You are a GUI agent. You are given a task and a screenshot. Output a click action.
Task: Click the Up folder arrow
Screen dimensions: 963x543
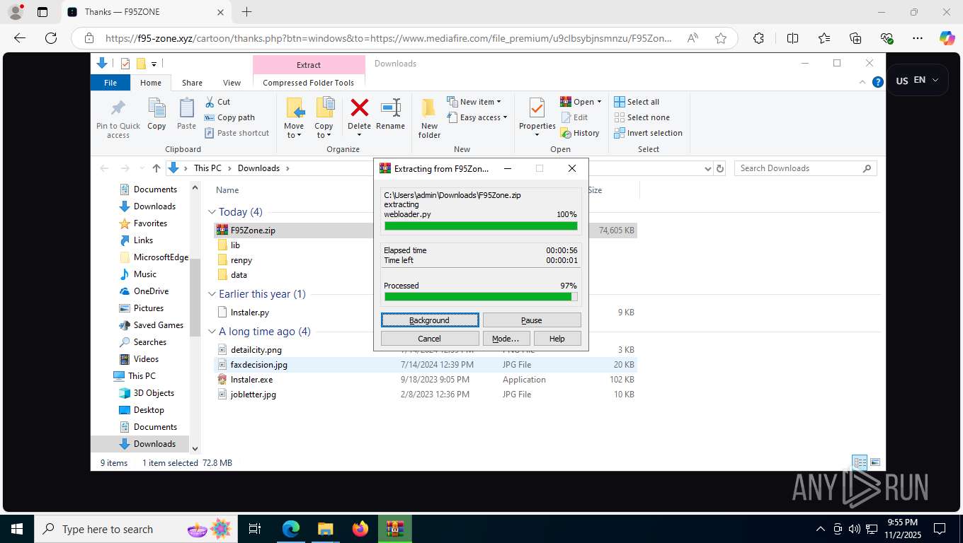156,168
